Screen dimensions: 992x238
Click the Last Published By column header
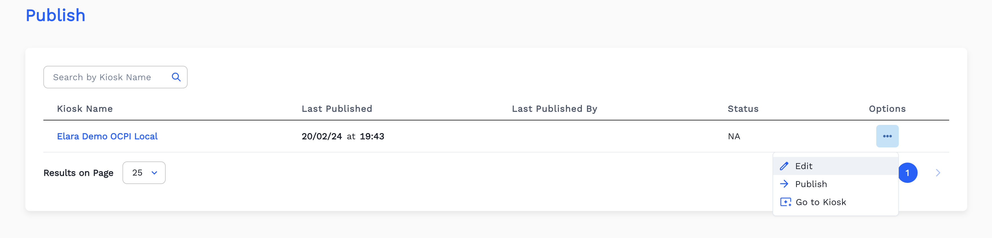[554, 109]
